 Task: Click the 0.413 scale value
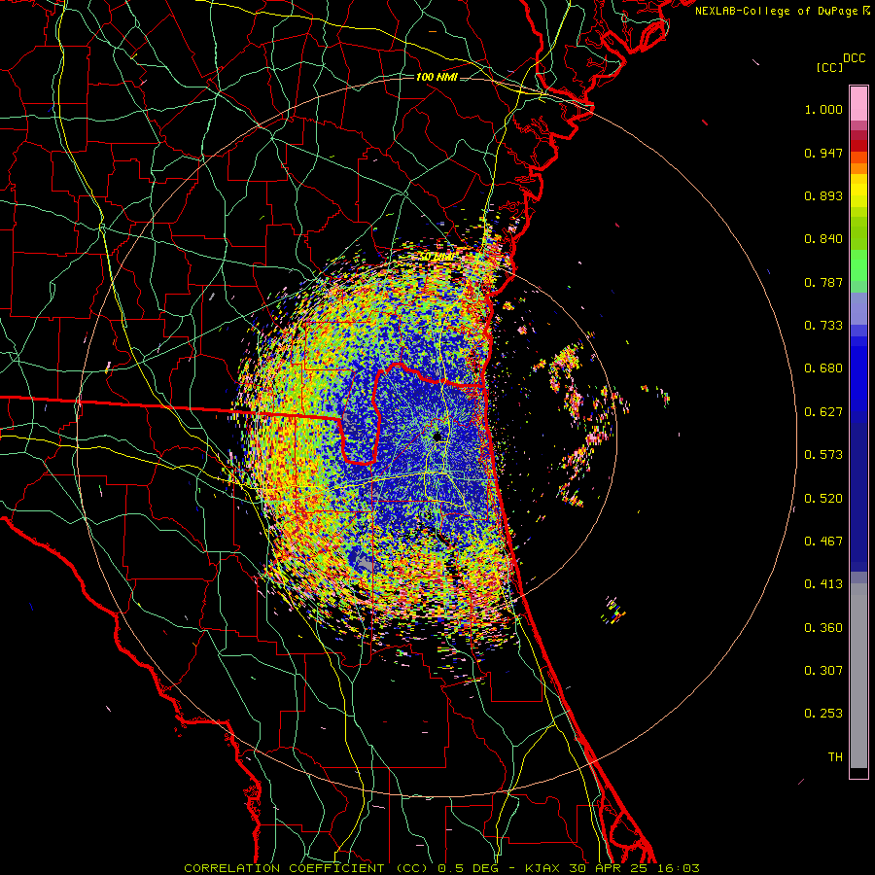click(x=823, y=584)
